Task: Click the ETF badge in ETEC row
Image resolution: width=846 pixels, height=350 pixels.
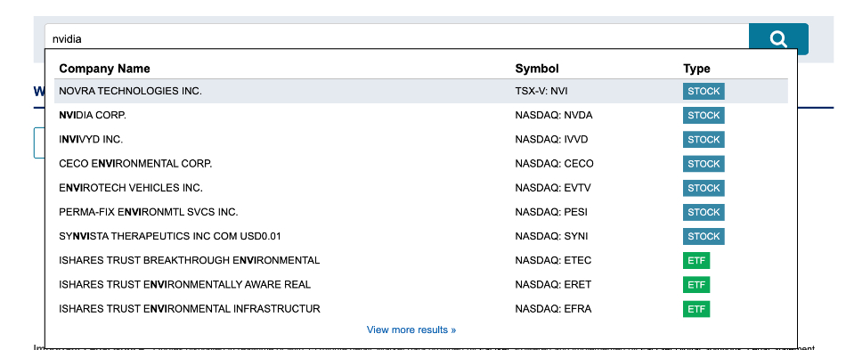Action: pos(696,260)
